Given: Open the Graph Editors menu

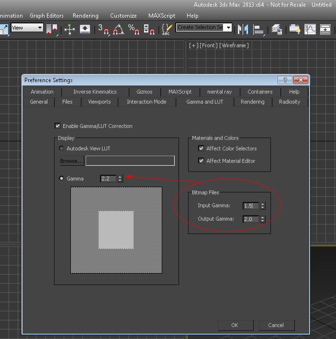Looking at the screenshot, I should point(46,16).
